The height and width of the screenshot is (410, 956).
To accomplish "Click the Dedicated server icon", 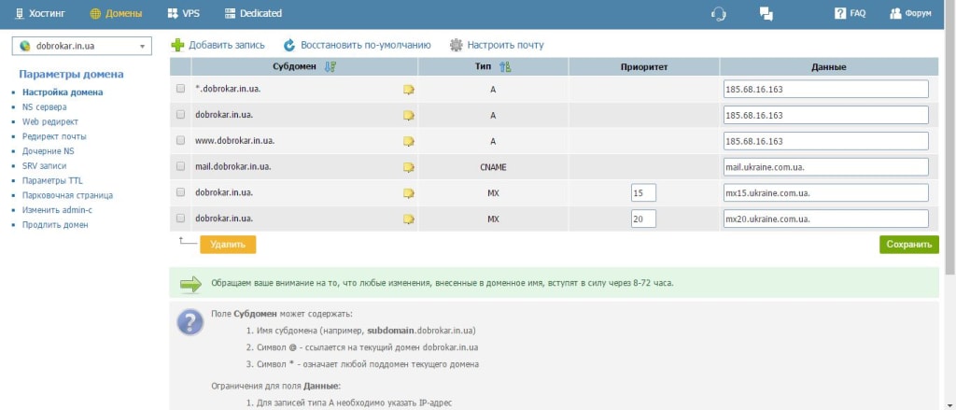I will (x=230, y=13).
